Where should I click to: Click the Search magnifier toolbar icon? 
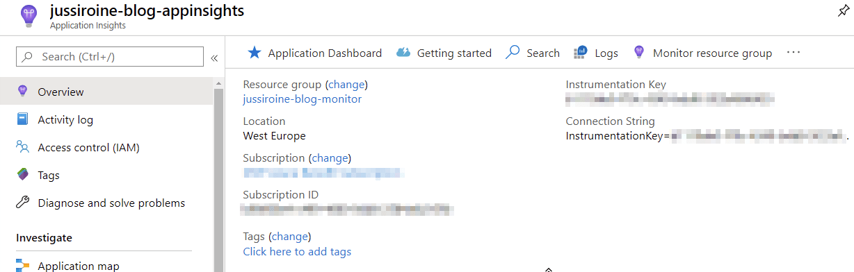point(513,53)
